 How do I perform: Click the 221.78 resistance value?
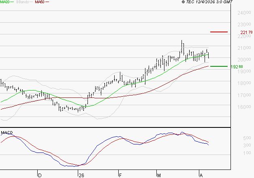tap(246, 32)
